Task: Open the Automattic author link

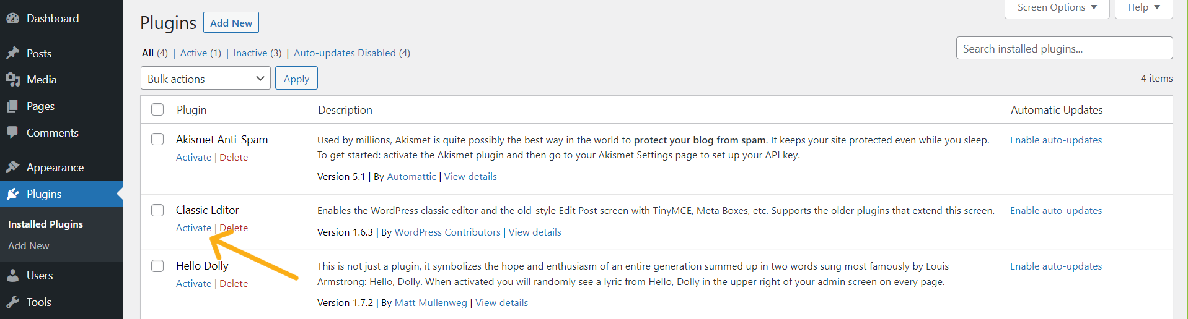Action: click(x=411, y=177)
